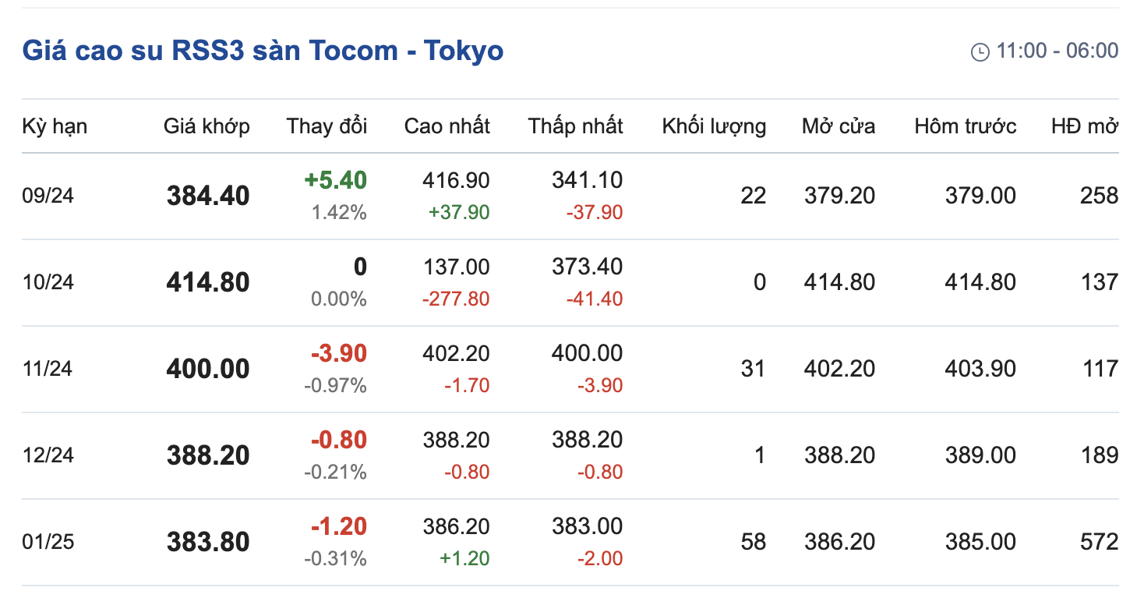The image size is (1144, 591).
Task: Choose the 12/24 contract term
Action: 48,455
